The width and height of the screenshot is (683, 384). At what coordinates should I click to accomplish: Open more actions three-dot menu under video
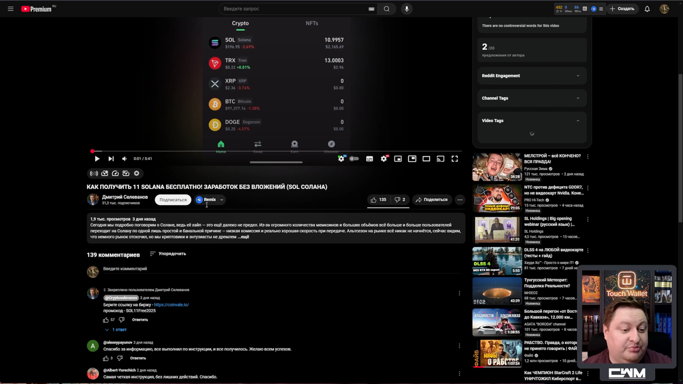click(x=460, y=200)
